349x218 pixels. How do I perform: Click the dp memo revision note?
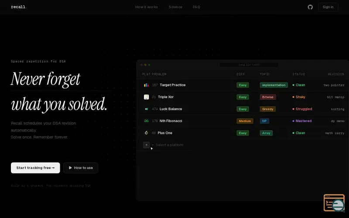point(338,121)
